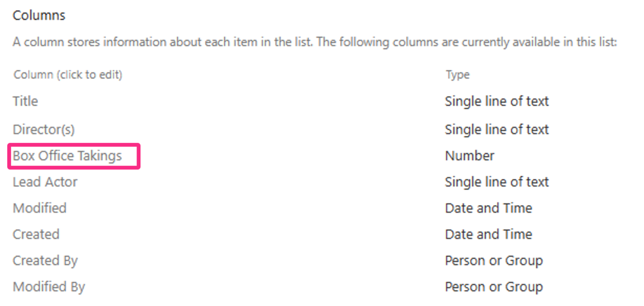Viewport: 644px width, 306px height.
Task: Select the Modified column
Action: point(39,208)
